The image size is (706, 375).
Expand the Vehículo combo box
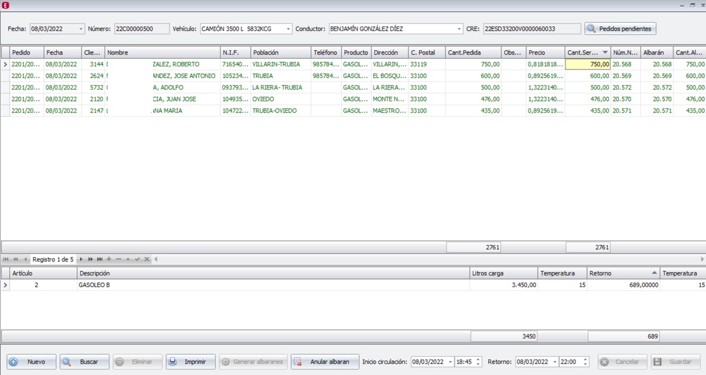tap(288, 29)
